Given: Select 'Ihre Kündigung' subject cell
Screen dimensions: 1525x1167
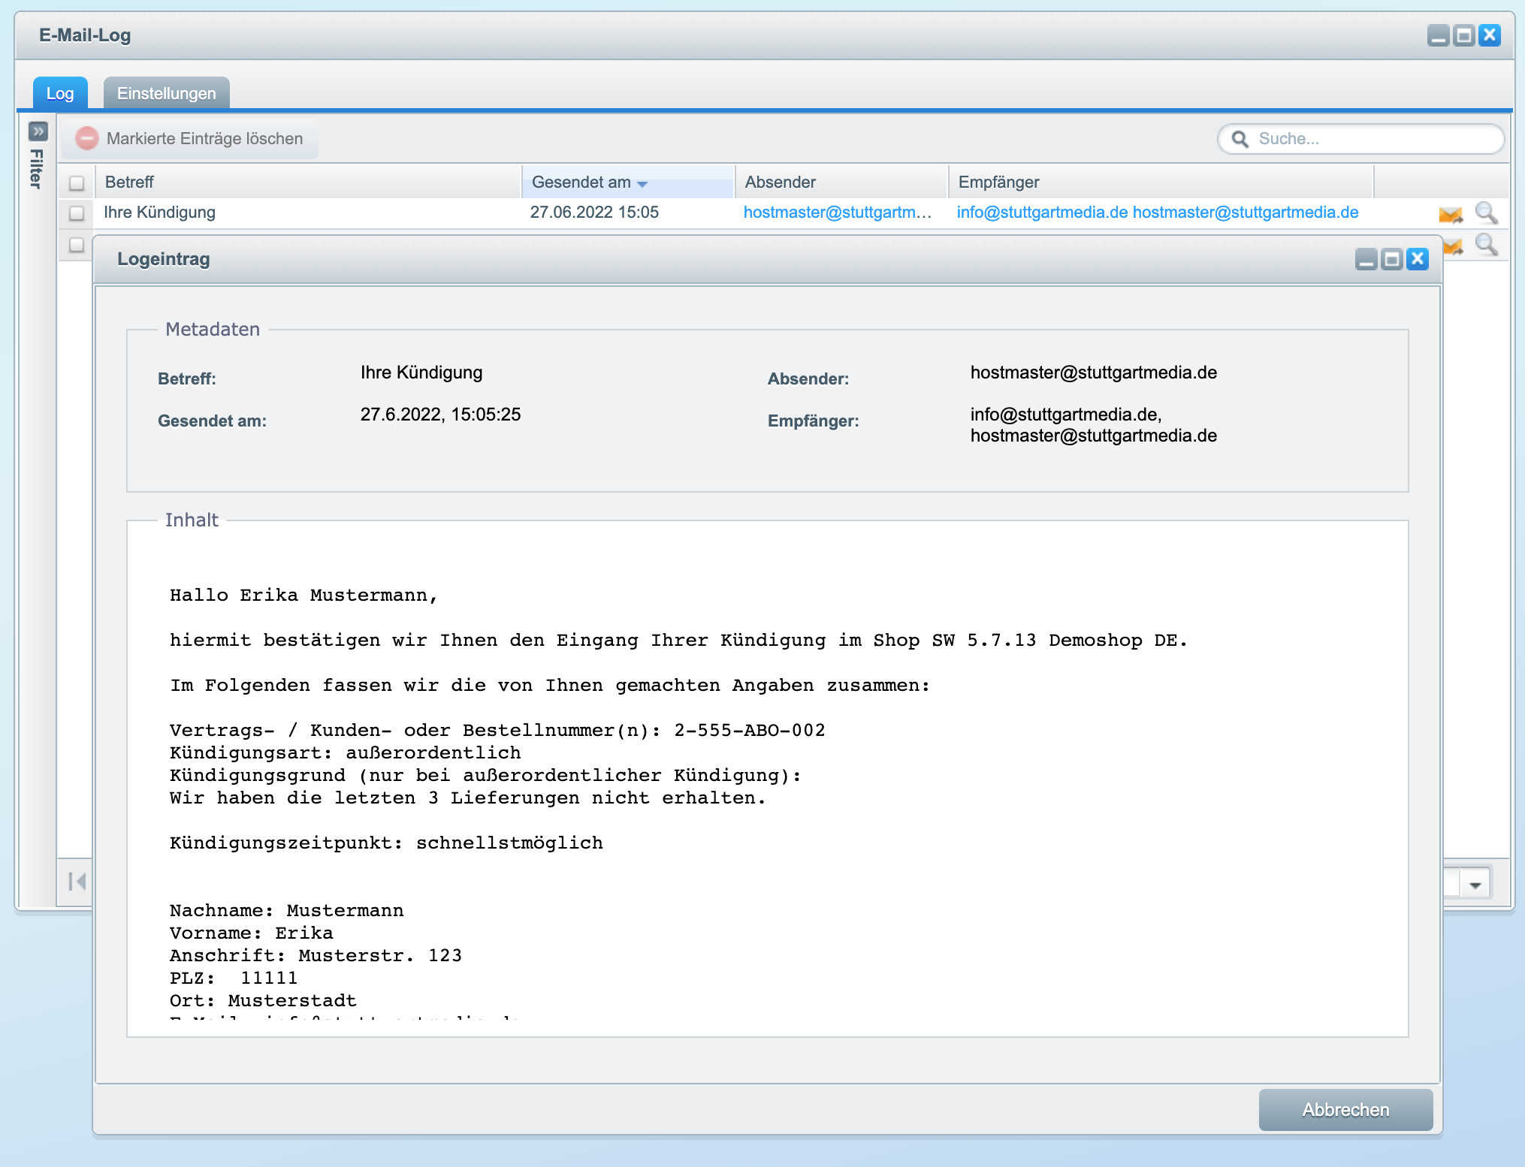Looking at the screenshot, I should tap(159, 213).
